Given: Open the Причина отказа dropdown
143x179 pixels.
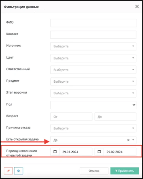Looking at the screenshot, I should pos(93,128).
